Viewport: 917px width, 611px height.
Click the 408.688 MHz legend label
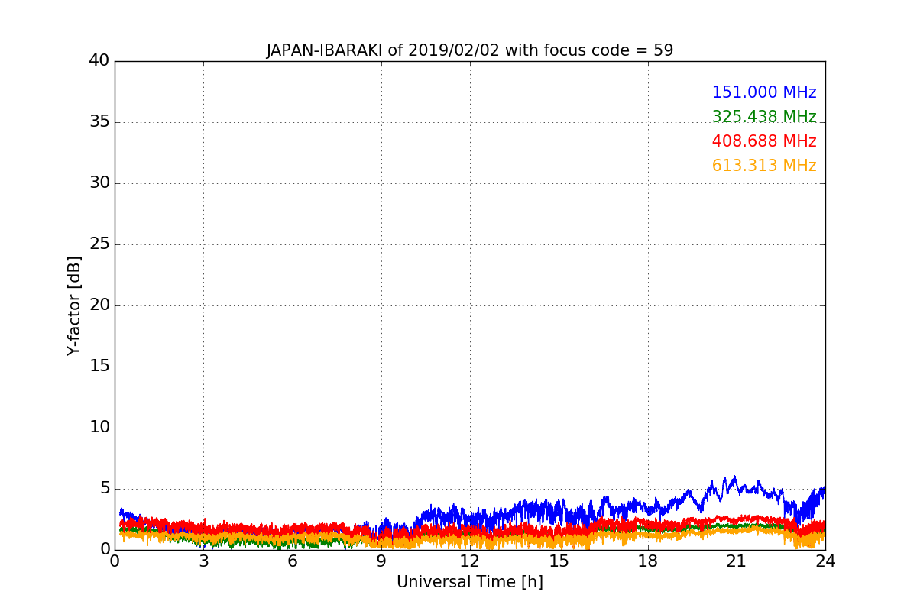764,141
